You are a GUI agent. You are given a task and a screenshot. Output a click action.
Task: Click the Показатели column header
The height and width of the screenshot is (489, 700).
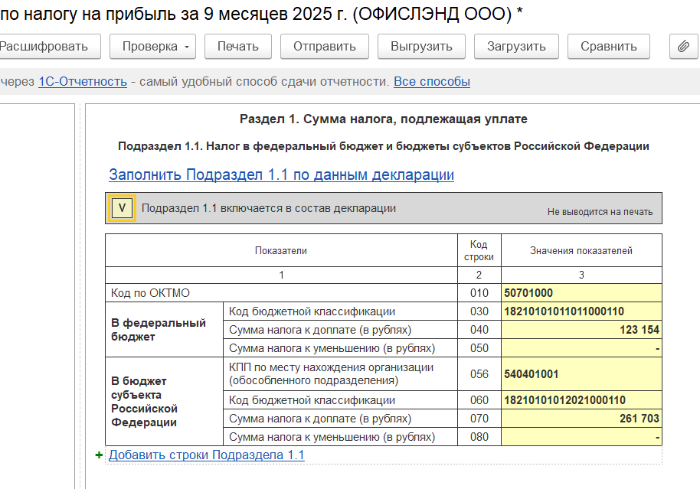pyautogui.click(x=281, y=251)
